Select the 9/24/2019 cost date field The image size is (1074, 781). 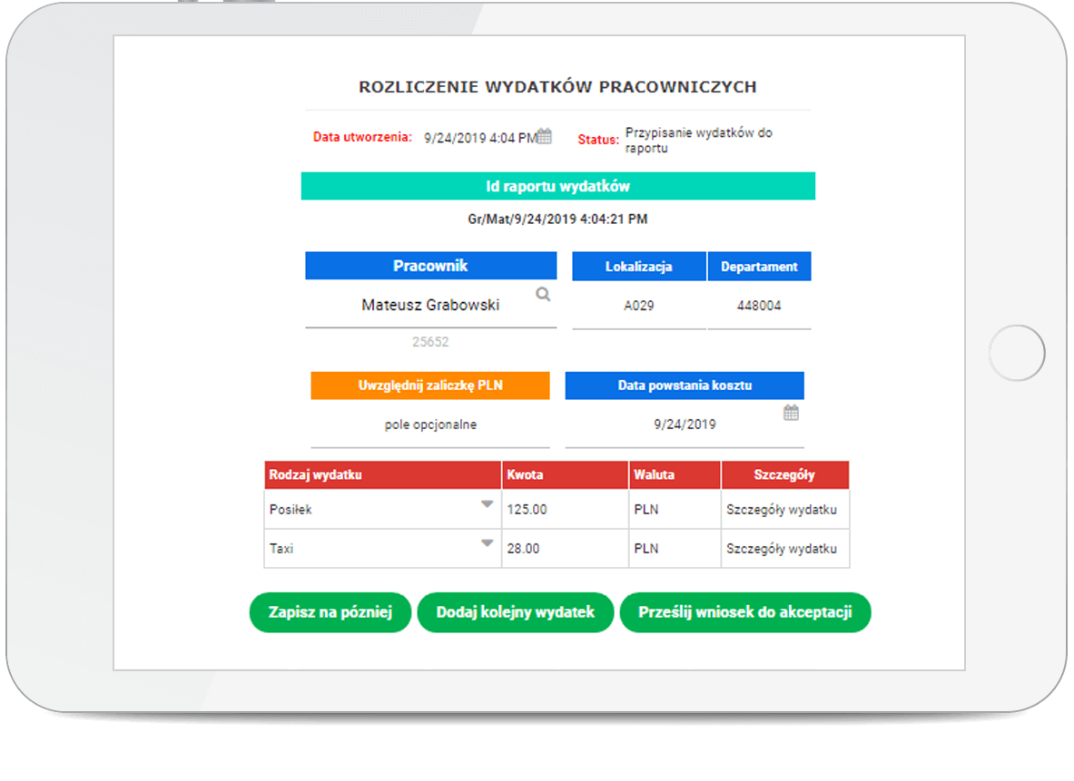[x=685, y=425]
